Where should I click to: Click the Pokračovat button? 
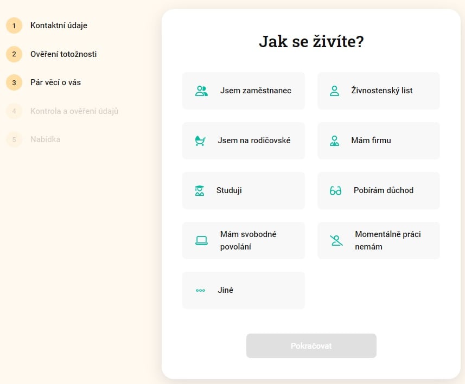(311, 345)
